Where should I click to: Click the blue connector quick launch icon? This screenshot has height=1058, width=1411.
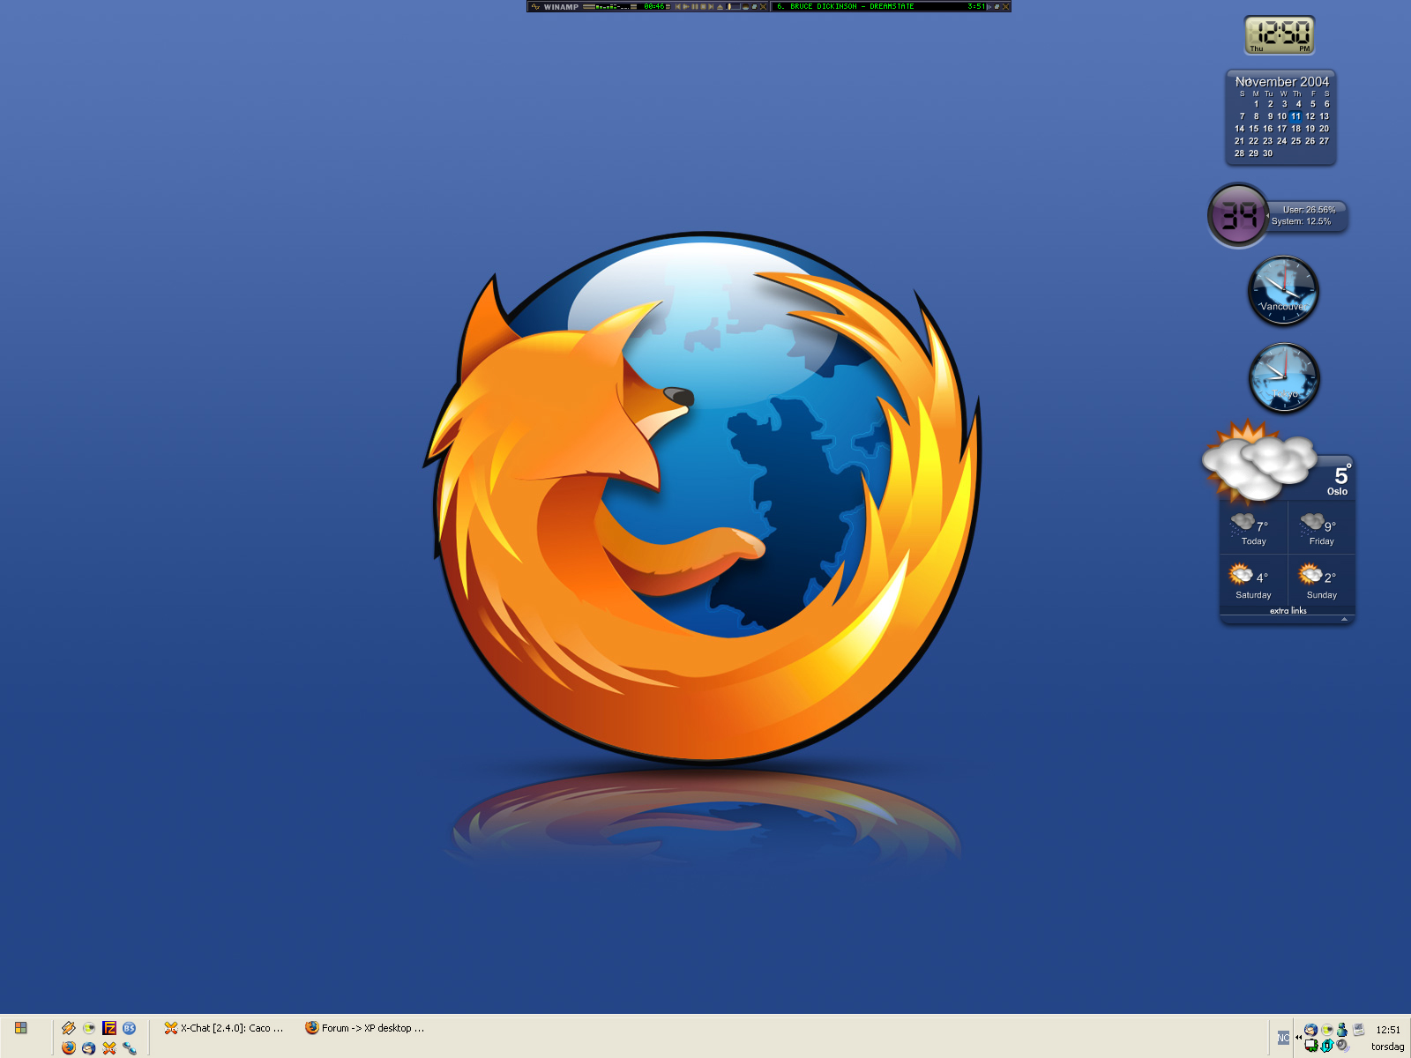130,1047
